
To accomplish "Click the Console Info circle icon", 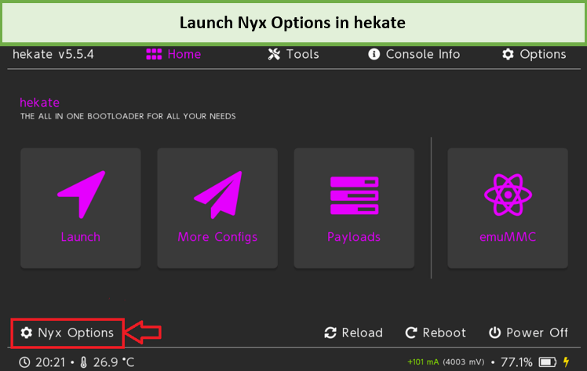I will pyautogui.click(x=374, y=54).
